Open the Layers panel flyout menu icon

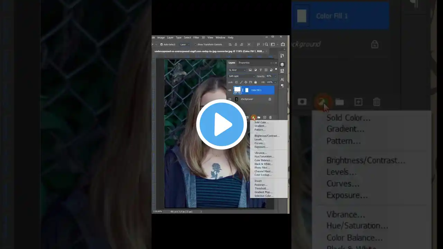pyautogui.click(x=276, y=63)
